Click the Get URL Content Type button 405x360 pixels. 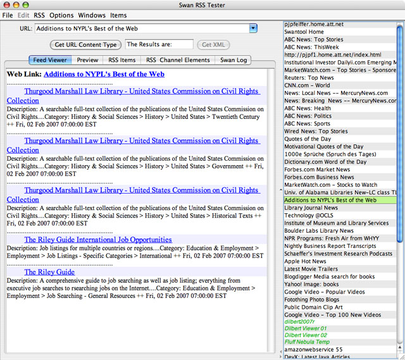[x=85, y=45]
